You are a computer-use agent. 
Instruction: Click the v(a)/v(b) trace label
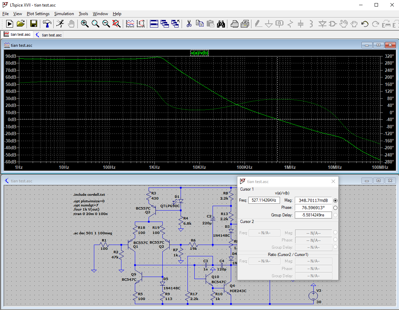[x=199, y=53]
